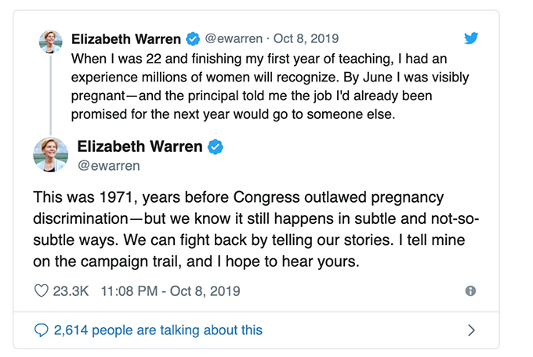
Task: Open the tweet info icon
Action: 470,290
